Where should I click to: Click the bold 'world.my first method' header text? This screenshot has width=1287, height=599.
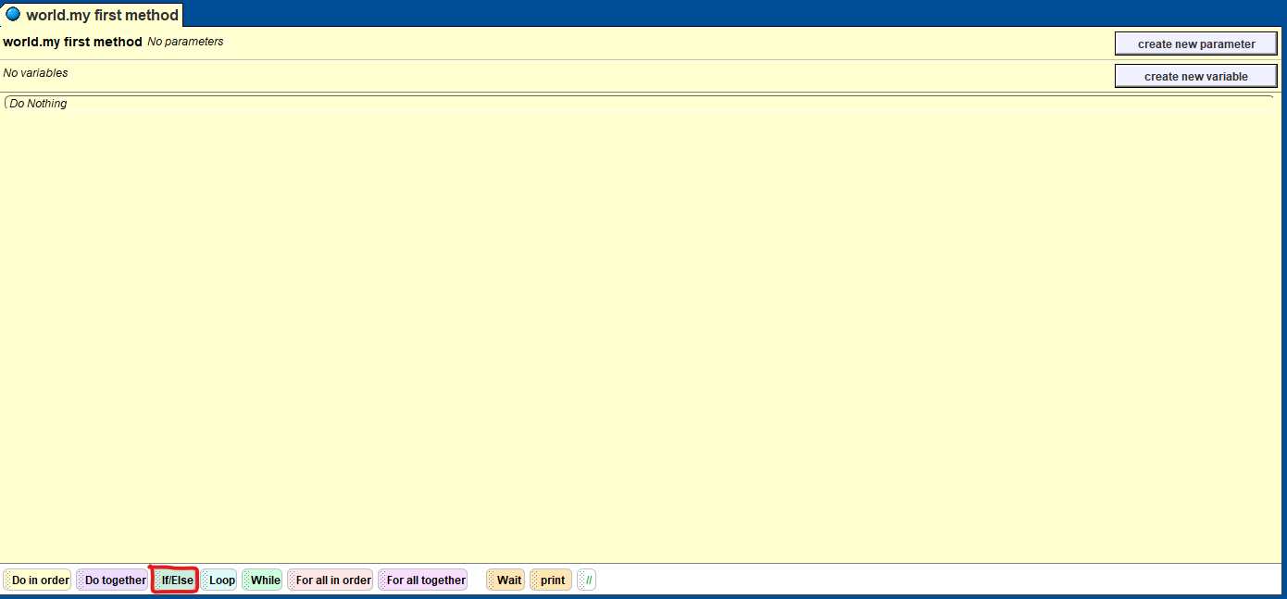(72, 42)
